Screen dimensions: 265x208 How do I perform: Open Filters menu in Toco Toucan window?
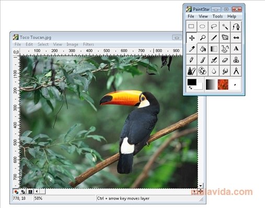click(88, 44)
